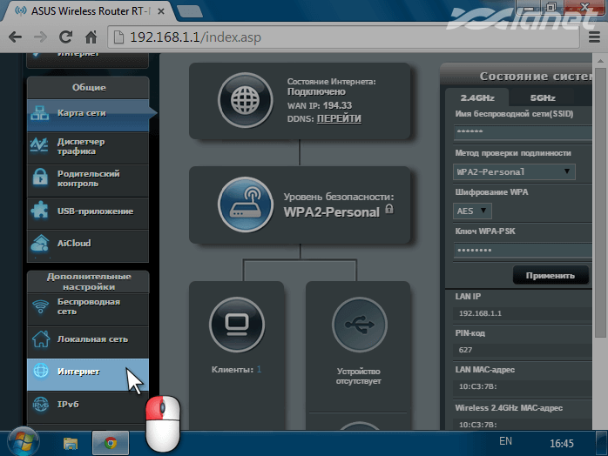Image resolution: width=608 pixels, height=456 pixels.
Task: Click the WPA-PSK key field
Action: point(520,250)
